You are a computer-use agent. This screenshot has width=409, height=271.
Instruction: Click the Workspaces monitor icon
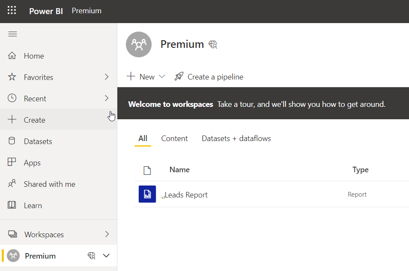[12, 234]
